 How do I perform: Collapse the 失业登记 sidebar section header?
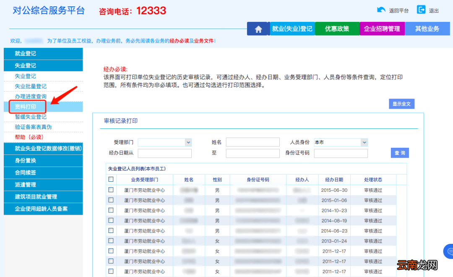[x=43, y=65]
